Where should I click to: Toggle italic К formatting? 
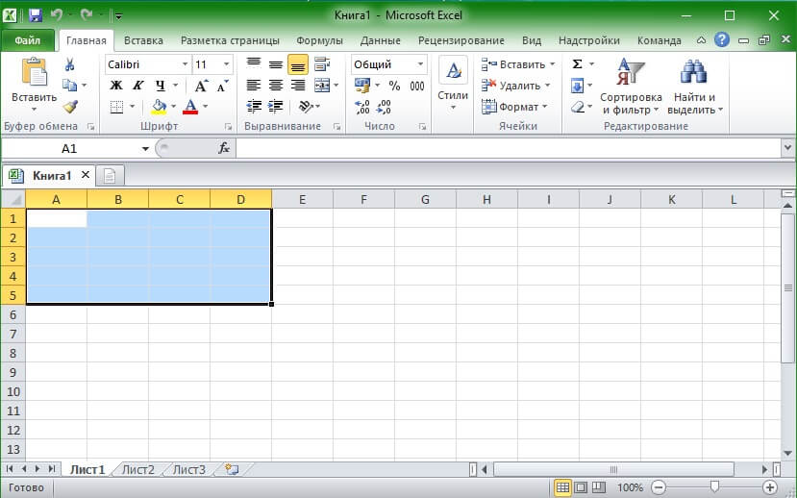coord(138,85)
